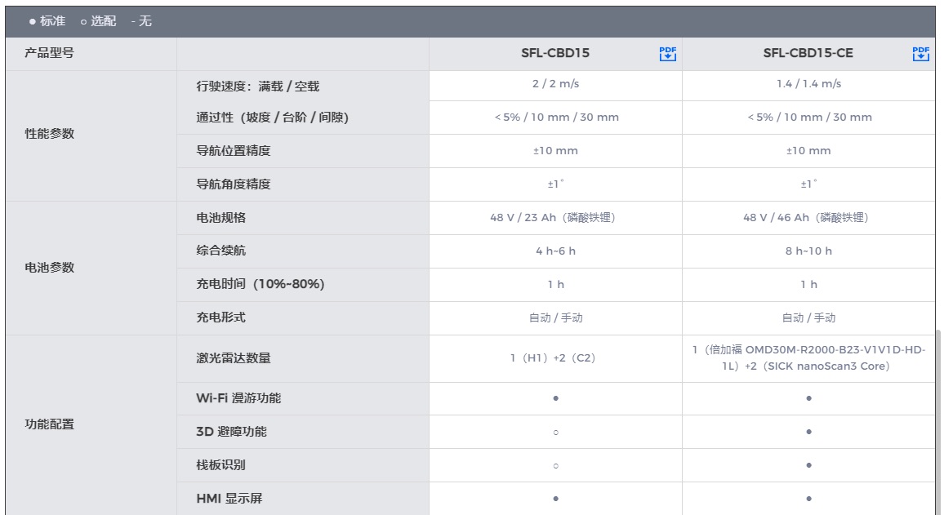Download the SFL-CBD15-CE PDF datasheet

pyautogui.click(x=921, y=54)
